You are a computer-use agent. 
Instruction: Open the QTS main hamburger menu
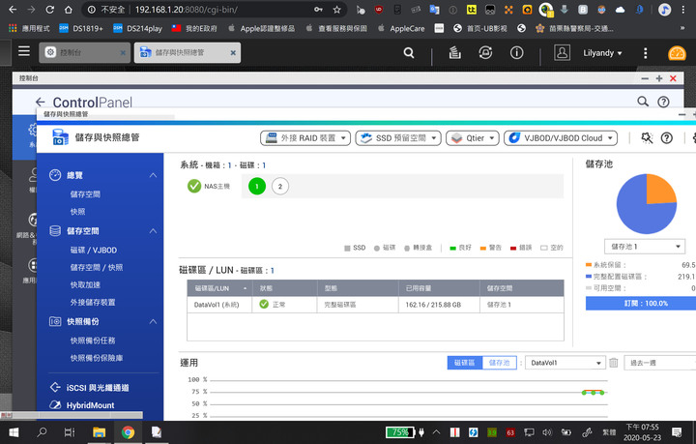click(x=24, y=51)
